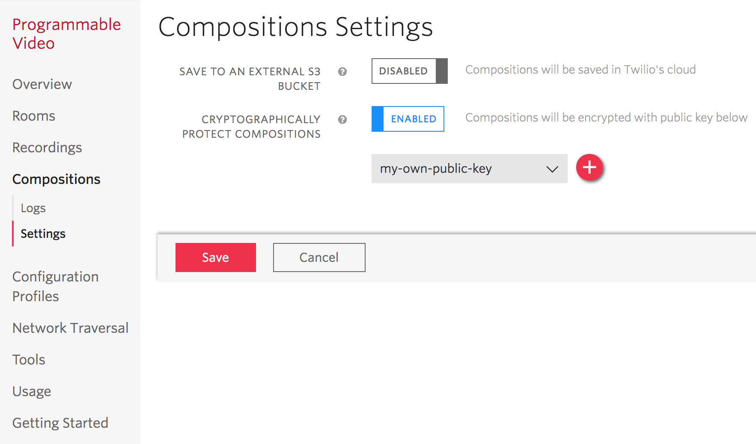Open the Rooms page
This screenshot has width=756, height=444.
tap(33, 115)
